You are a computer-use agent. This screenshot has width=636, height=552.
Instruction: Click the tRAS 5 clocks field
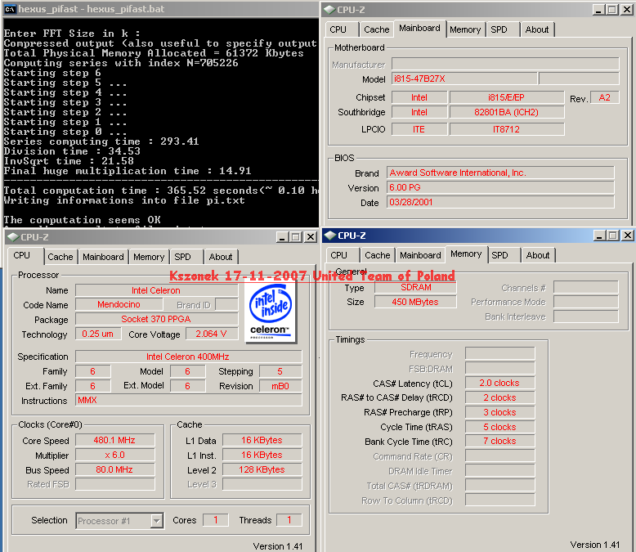point(500,427)
